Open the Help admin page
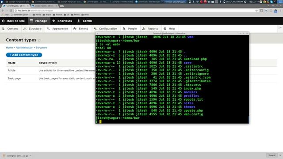This screenshot has height=159, width=283. [x=169, y=29]
